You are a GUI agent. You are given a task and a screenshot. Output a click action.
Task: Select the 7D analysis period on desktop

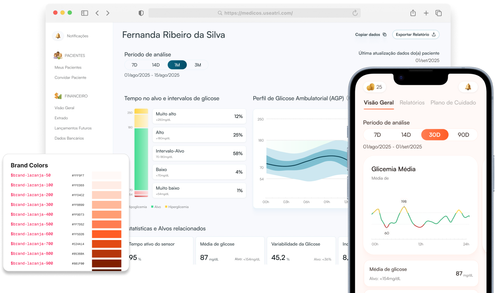point(134,65)
